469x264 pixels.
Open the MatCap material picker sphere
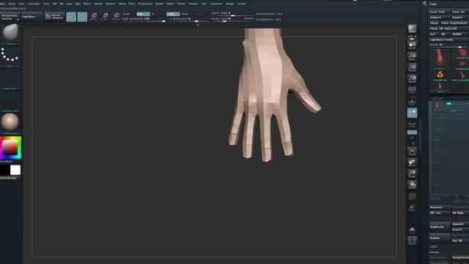10,122
